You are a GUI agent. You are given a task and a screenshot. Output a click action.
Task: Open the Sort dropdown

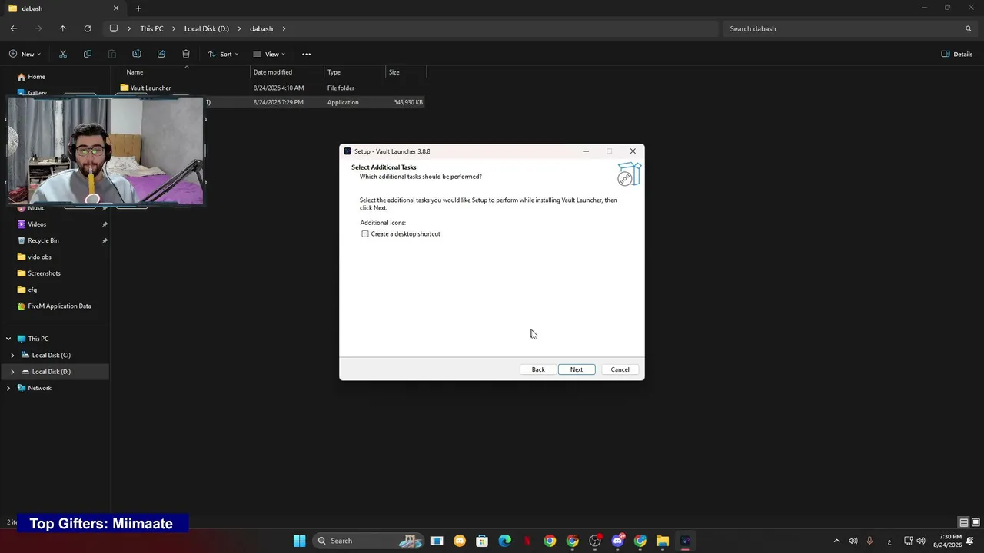click(223, 54)
